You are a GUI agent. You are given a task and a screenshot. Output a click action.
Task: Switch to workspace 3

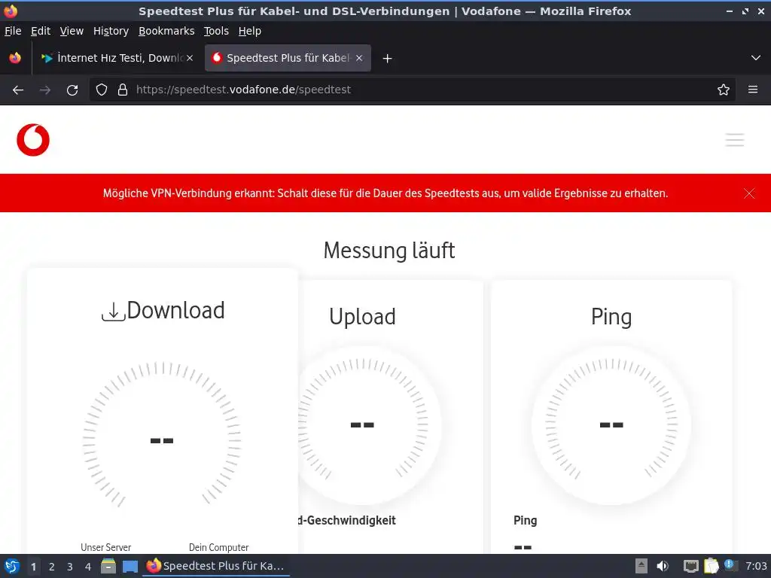70,567
